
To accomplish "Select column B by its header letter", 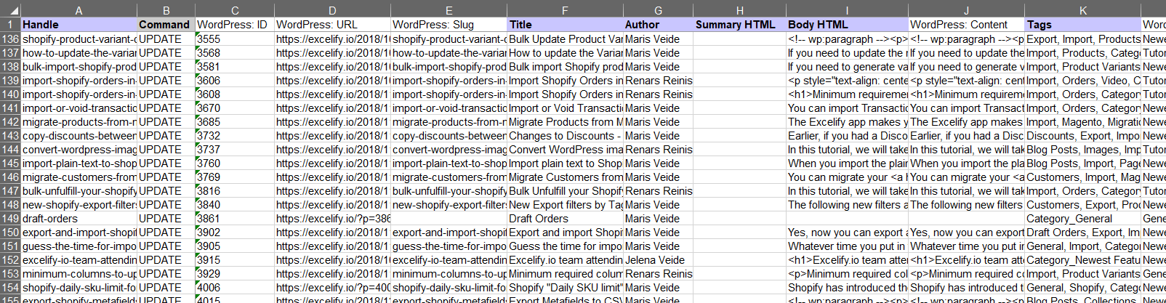I will point(166,10).
